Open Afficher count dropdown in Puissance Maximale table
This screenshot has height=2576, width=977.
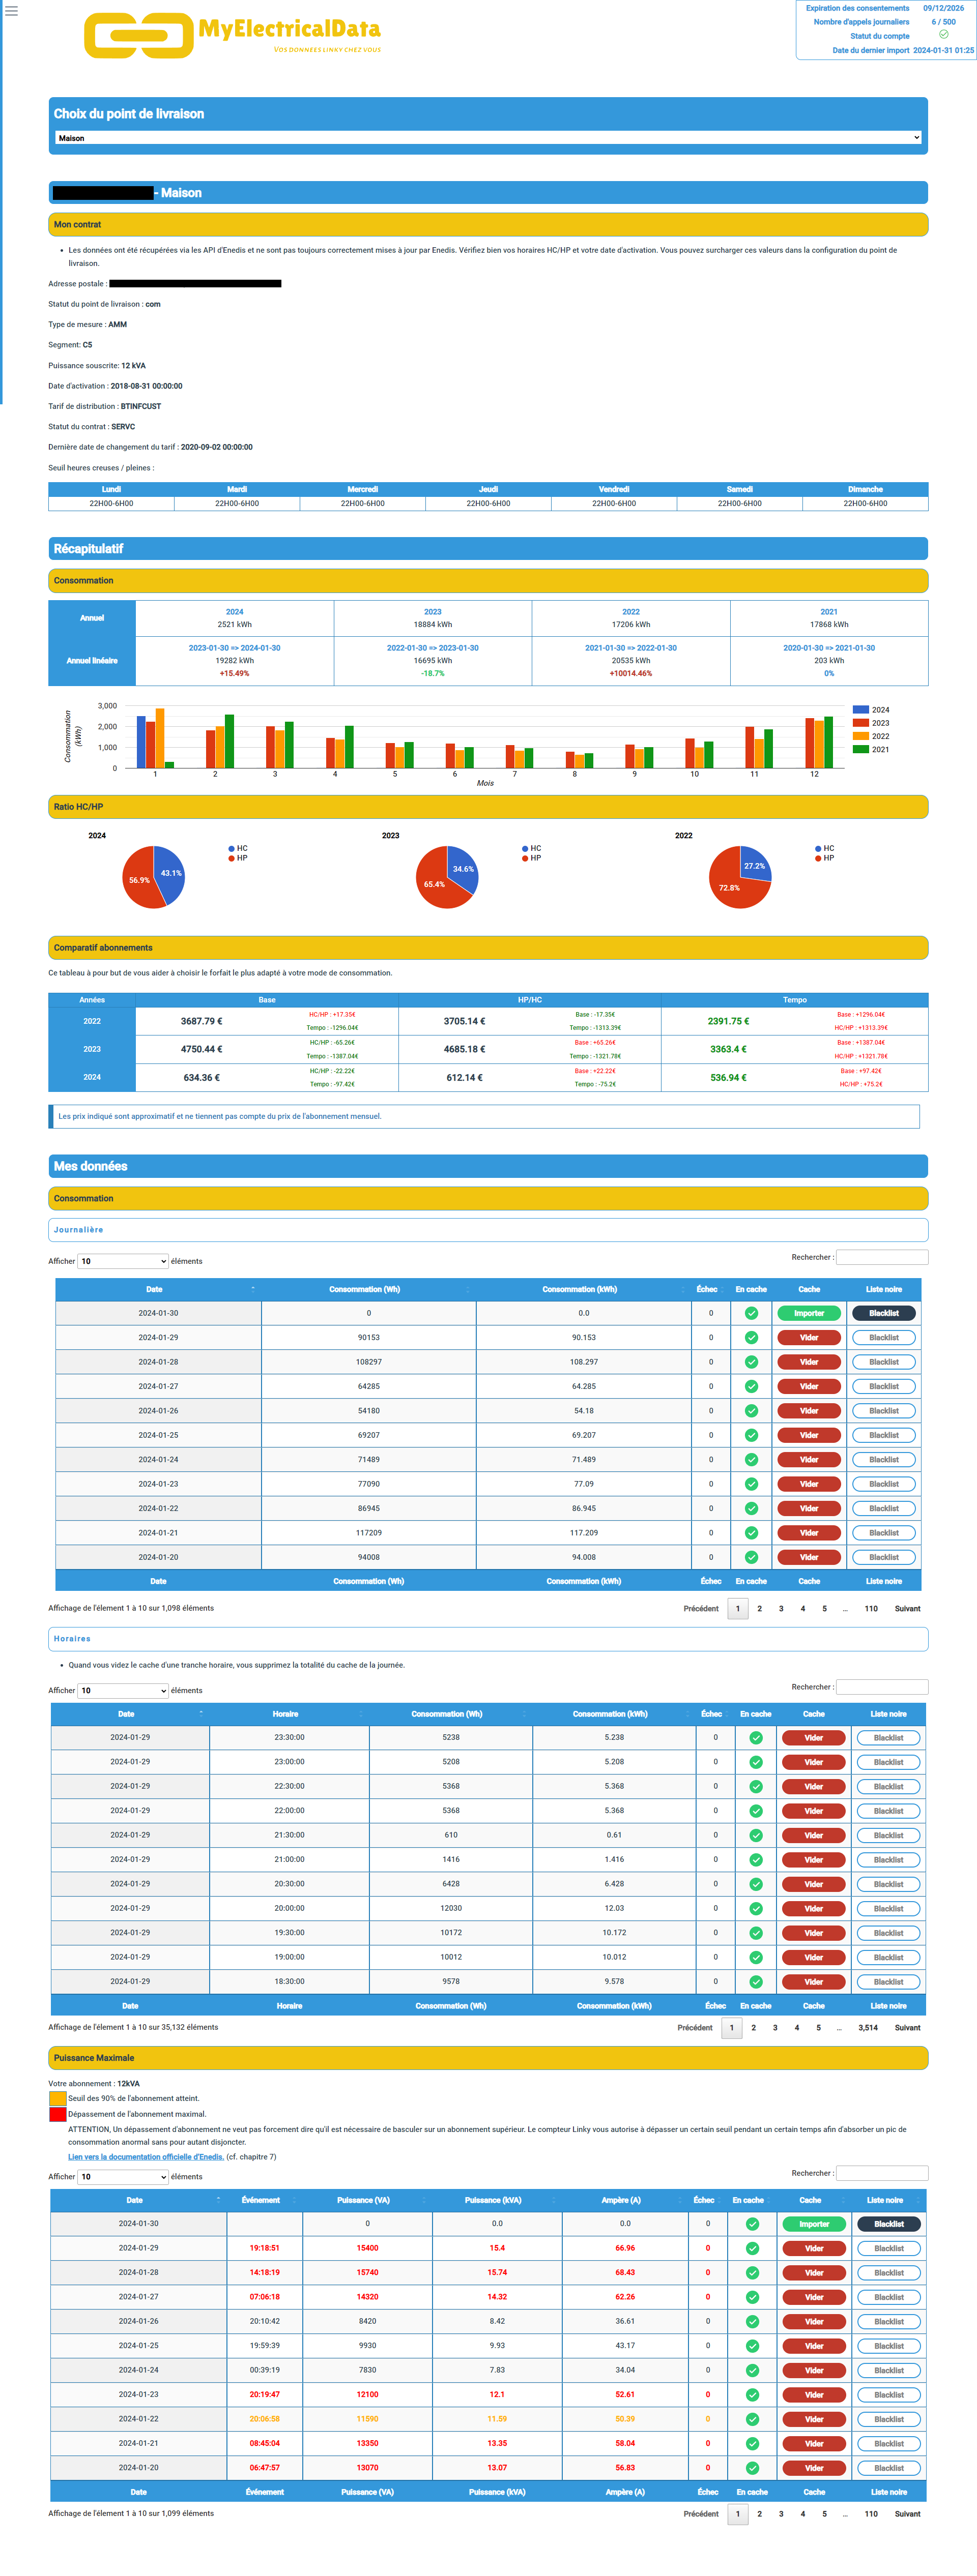122,2176
